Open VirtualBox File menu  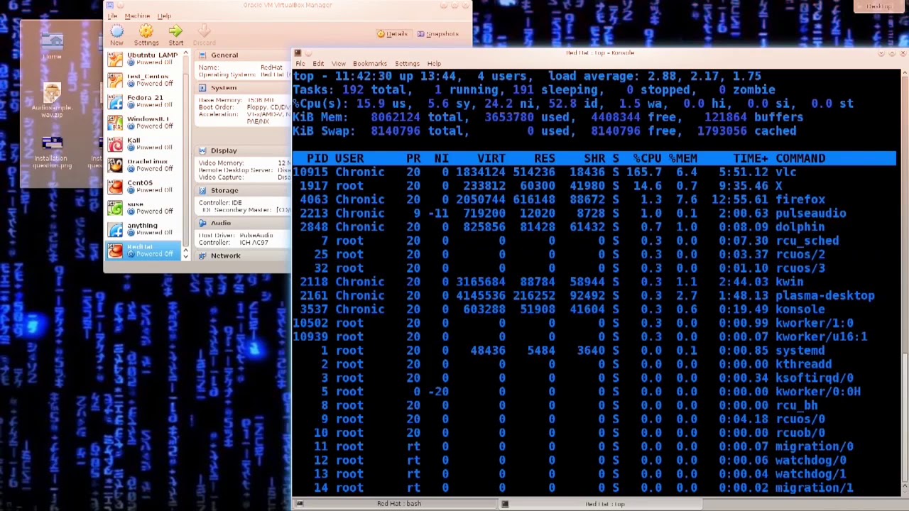click(x=113, y=16)
